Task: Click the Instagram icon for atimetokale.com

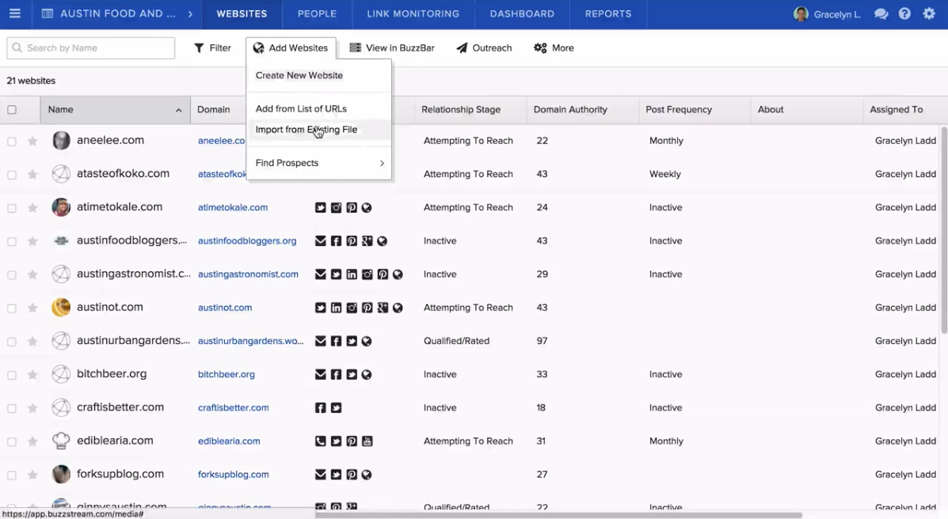Action: [336, 208]
